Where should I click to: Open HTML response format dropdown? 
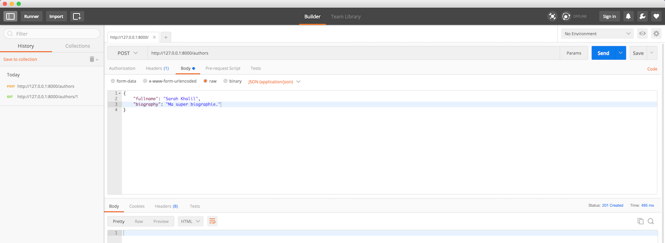click(x=191, y=221)
